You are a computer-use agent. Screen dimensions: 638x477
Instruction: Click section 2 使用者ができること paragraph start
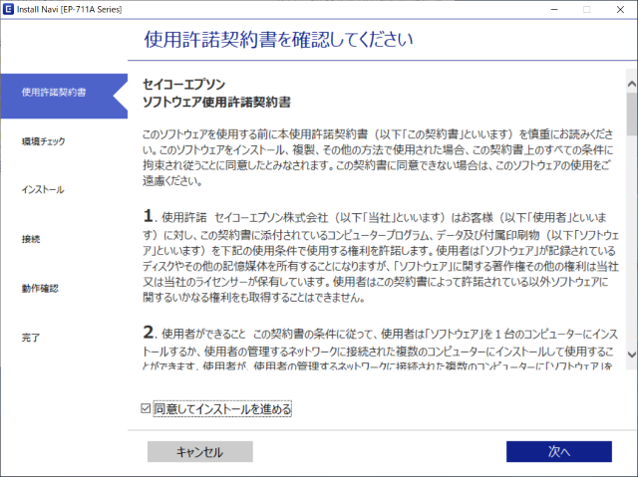pyautogui.click(x=194, y=334)
